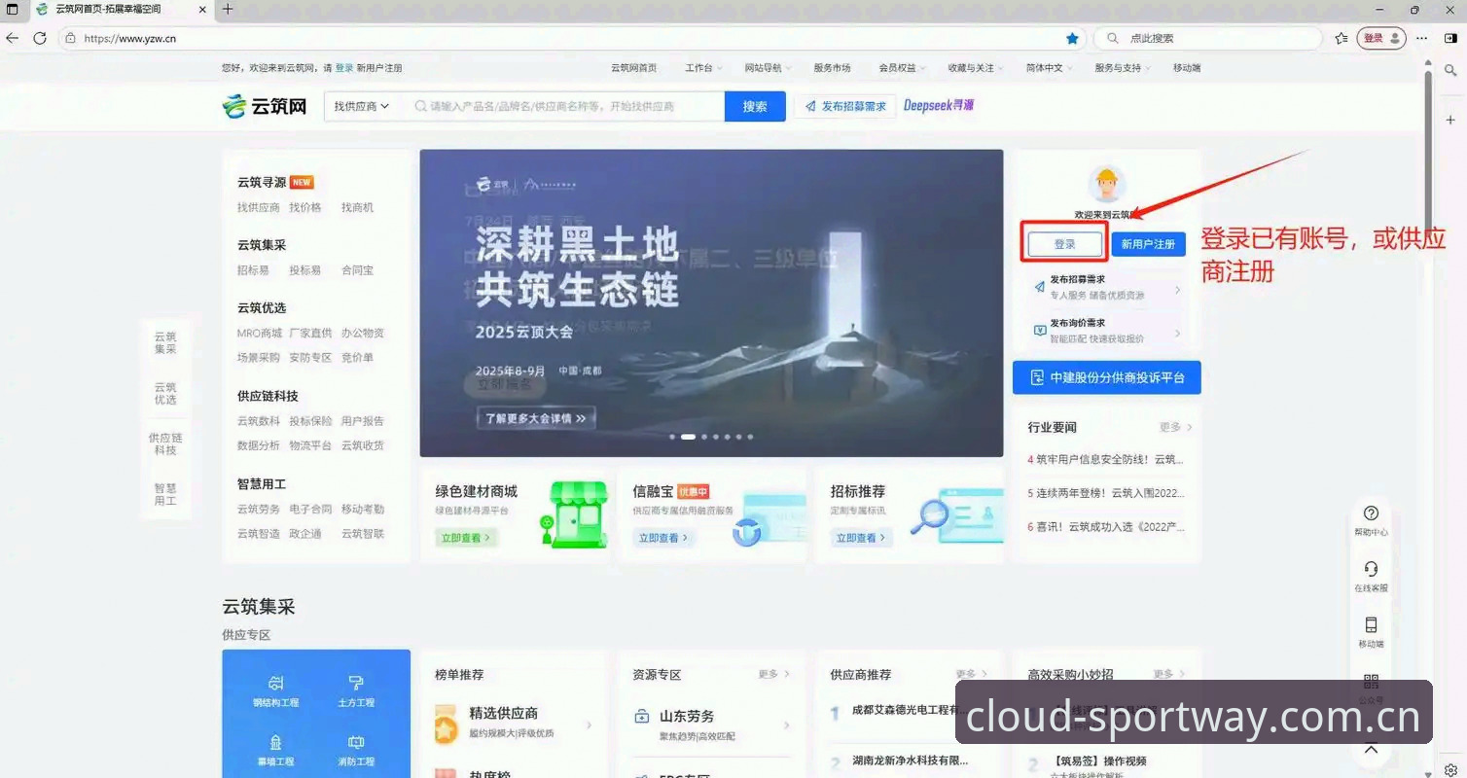Select the 智慧用工 side nav item

[x=165, y=494]
